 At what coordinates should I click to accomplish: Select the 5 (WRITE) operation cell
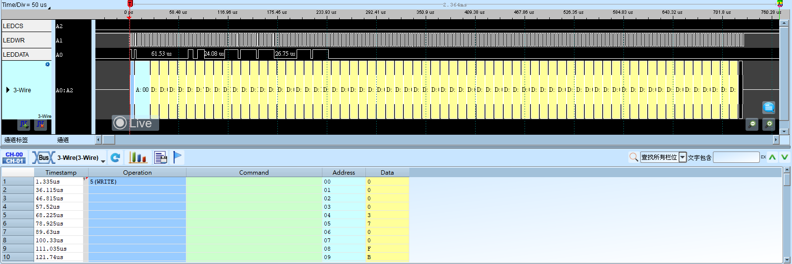pyautogui.click(x=137, y=182)
